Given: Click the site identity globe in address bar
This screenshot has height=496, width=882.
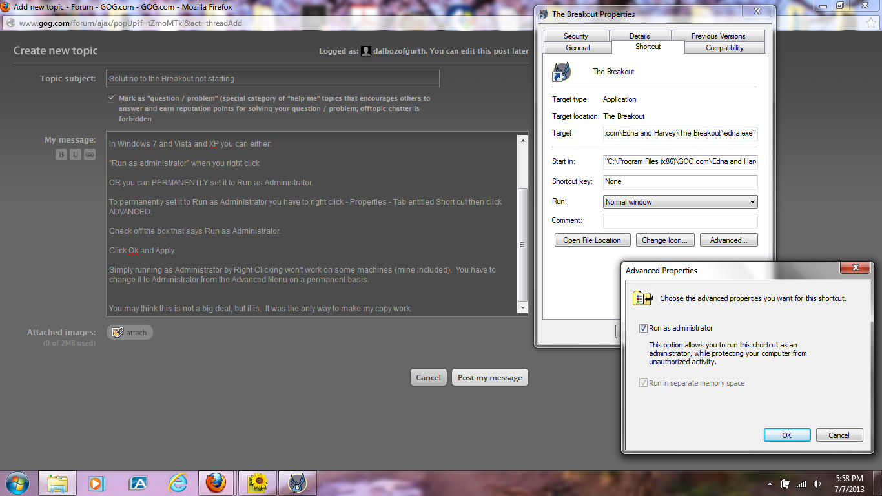Looking at the screenshot, I should click(x=10, y=23).
